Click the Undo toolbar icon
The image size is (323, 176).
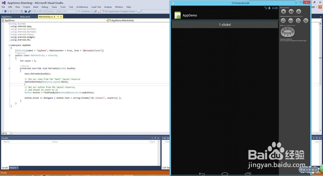35,11
